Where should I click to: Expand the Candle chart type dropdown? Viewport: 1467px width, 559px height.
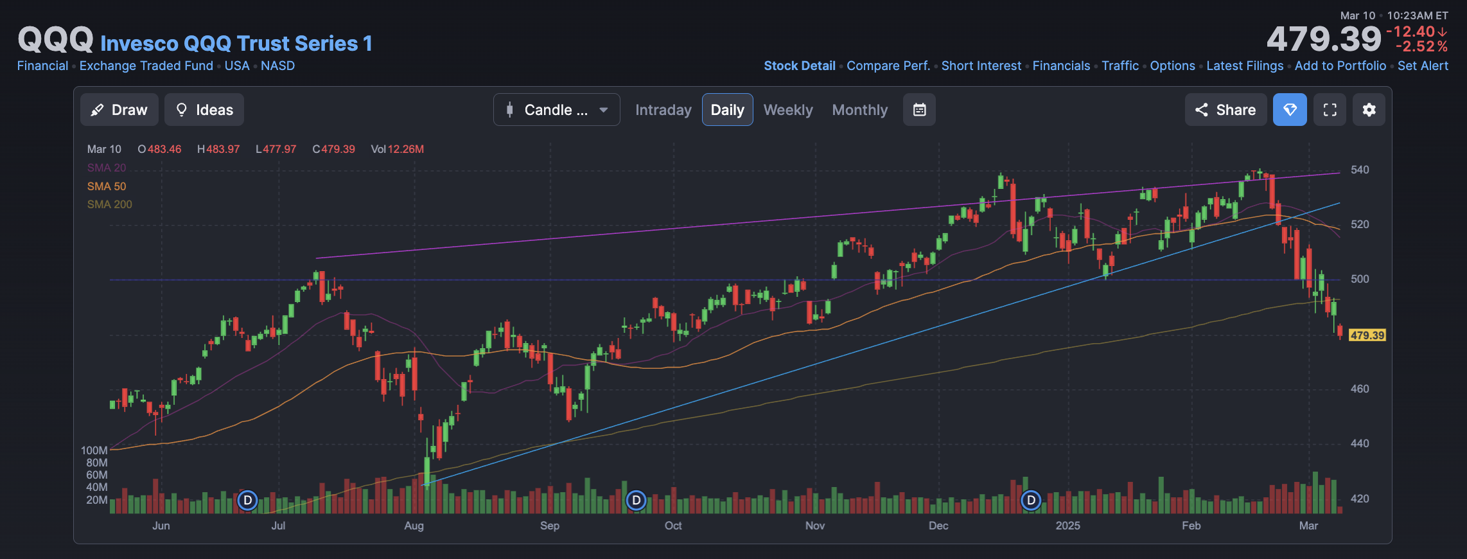pos(556,110)
